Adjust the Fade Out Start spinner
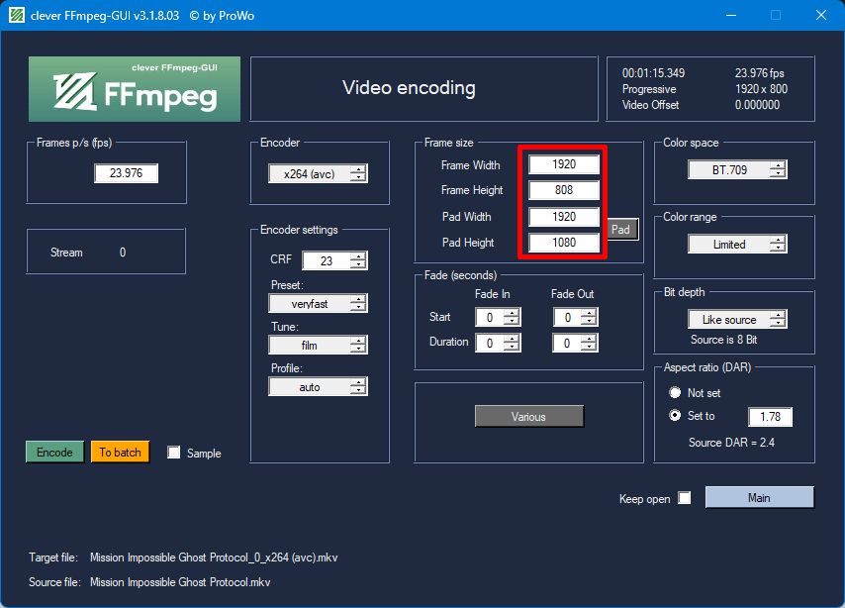 coord(576,317)
